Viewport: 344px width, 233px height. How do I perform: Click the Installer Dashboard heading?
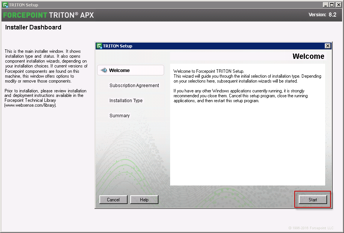[33, 27]
